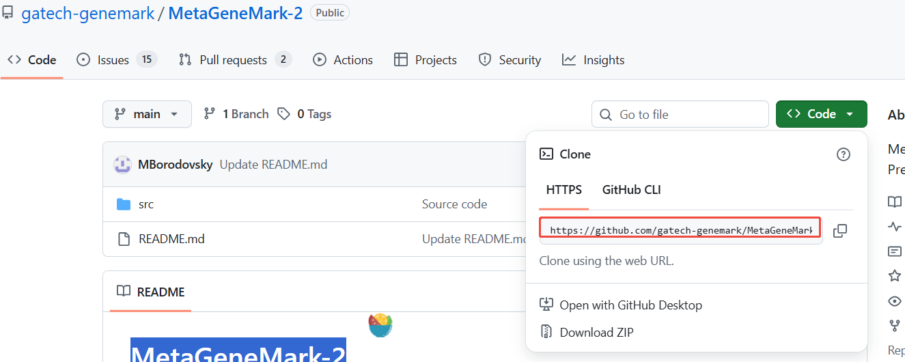This screenshot has height=362, width=905.
Task: Expand the main branch dropdown
Action: 147,114
